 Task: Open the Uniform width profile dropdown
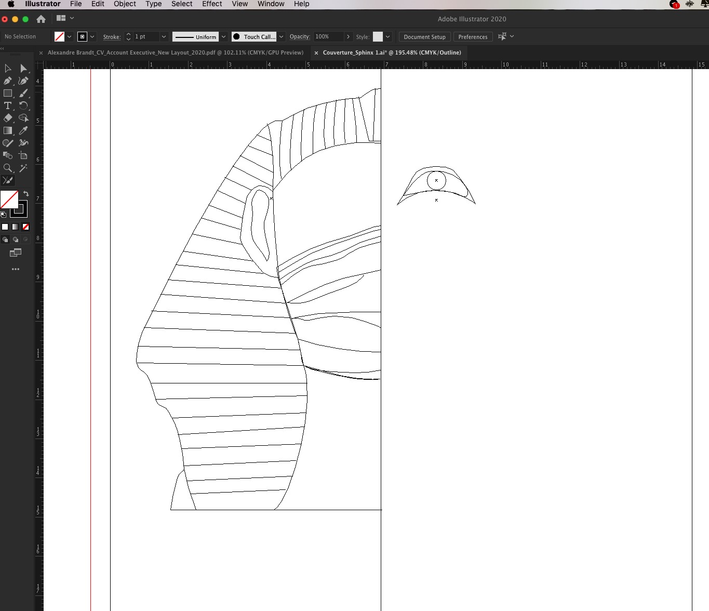223,36
